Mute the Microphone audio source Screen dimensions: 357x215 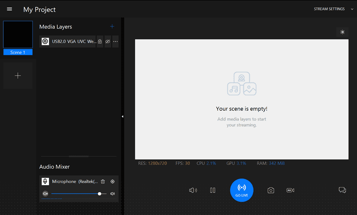pyautogui.click(x=45, y=193)
